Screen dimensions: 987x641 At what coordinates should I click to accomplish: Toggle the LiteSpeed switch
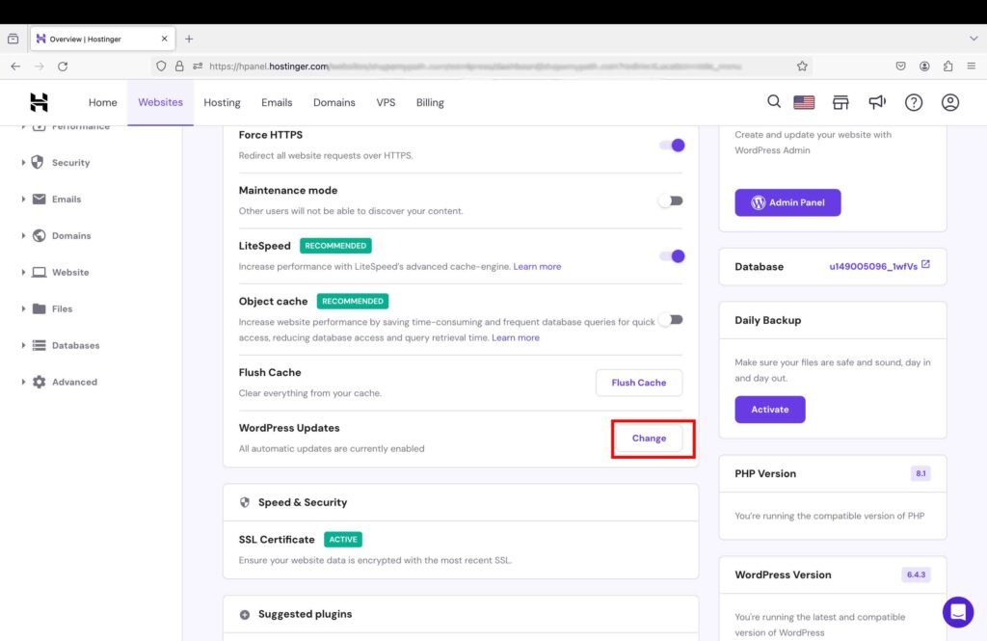(x=672, y=256)
